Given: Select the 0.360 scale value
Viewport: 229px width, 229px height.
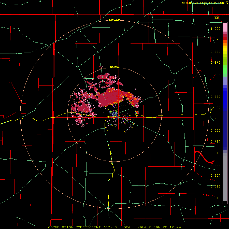Looking at the screenshot, I should (x=216, y=164).
